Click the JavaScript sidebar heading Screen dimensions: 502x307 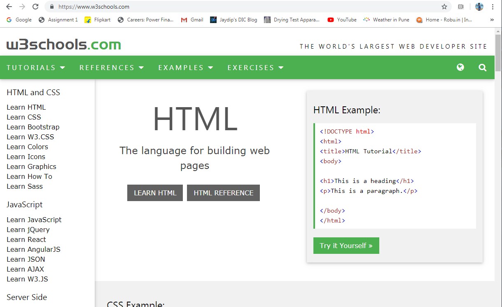click(25, 204)
